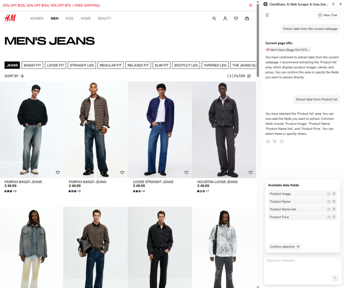This screenshot has height=288, width=344.
Task: Toggle the Baggy Fit filter chip
Action: click(x=32, y=65)
